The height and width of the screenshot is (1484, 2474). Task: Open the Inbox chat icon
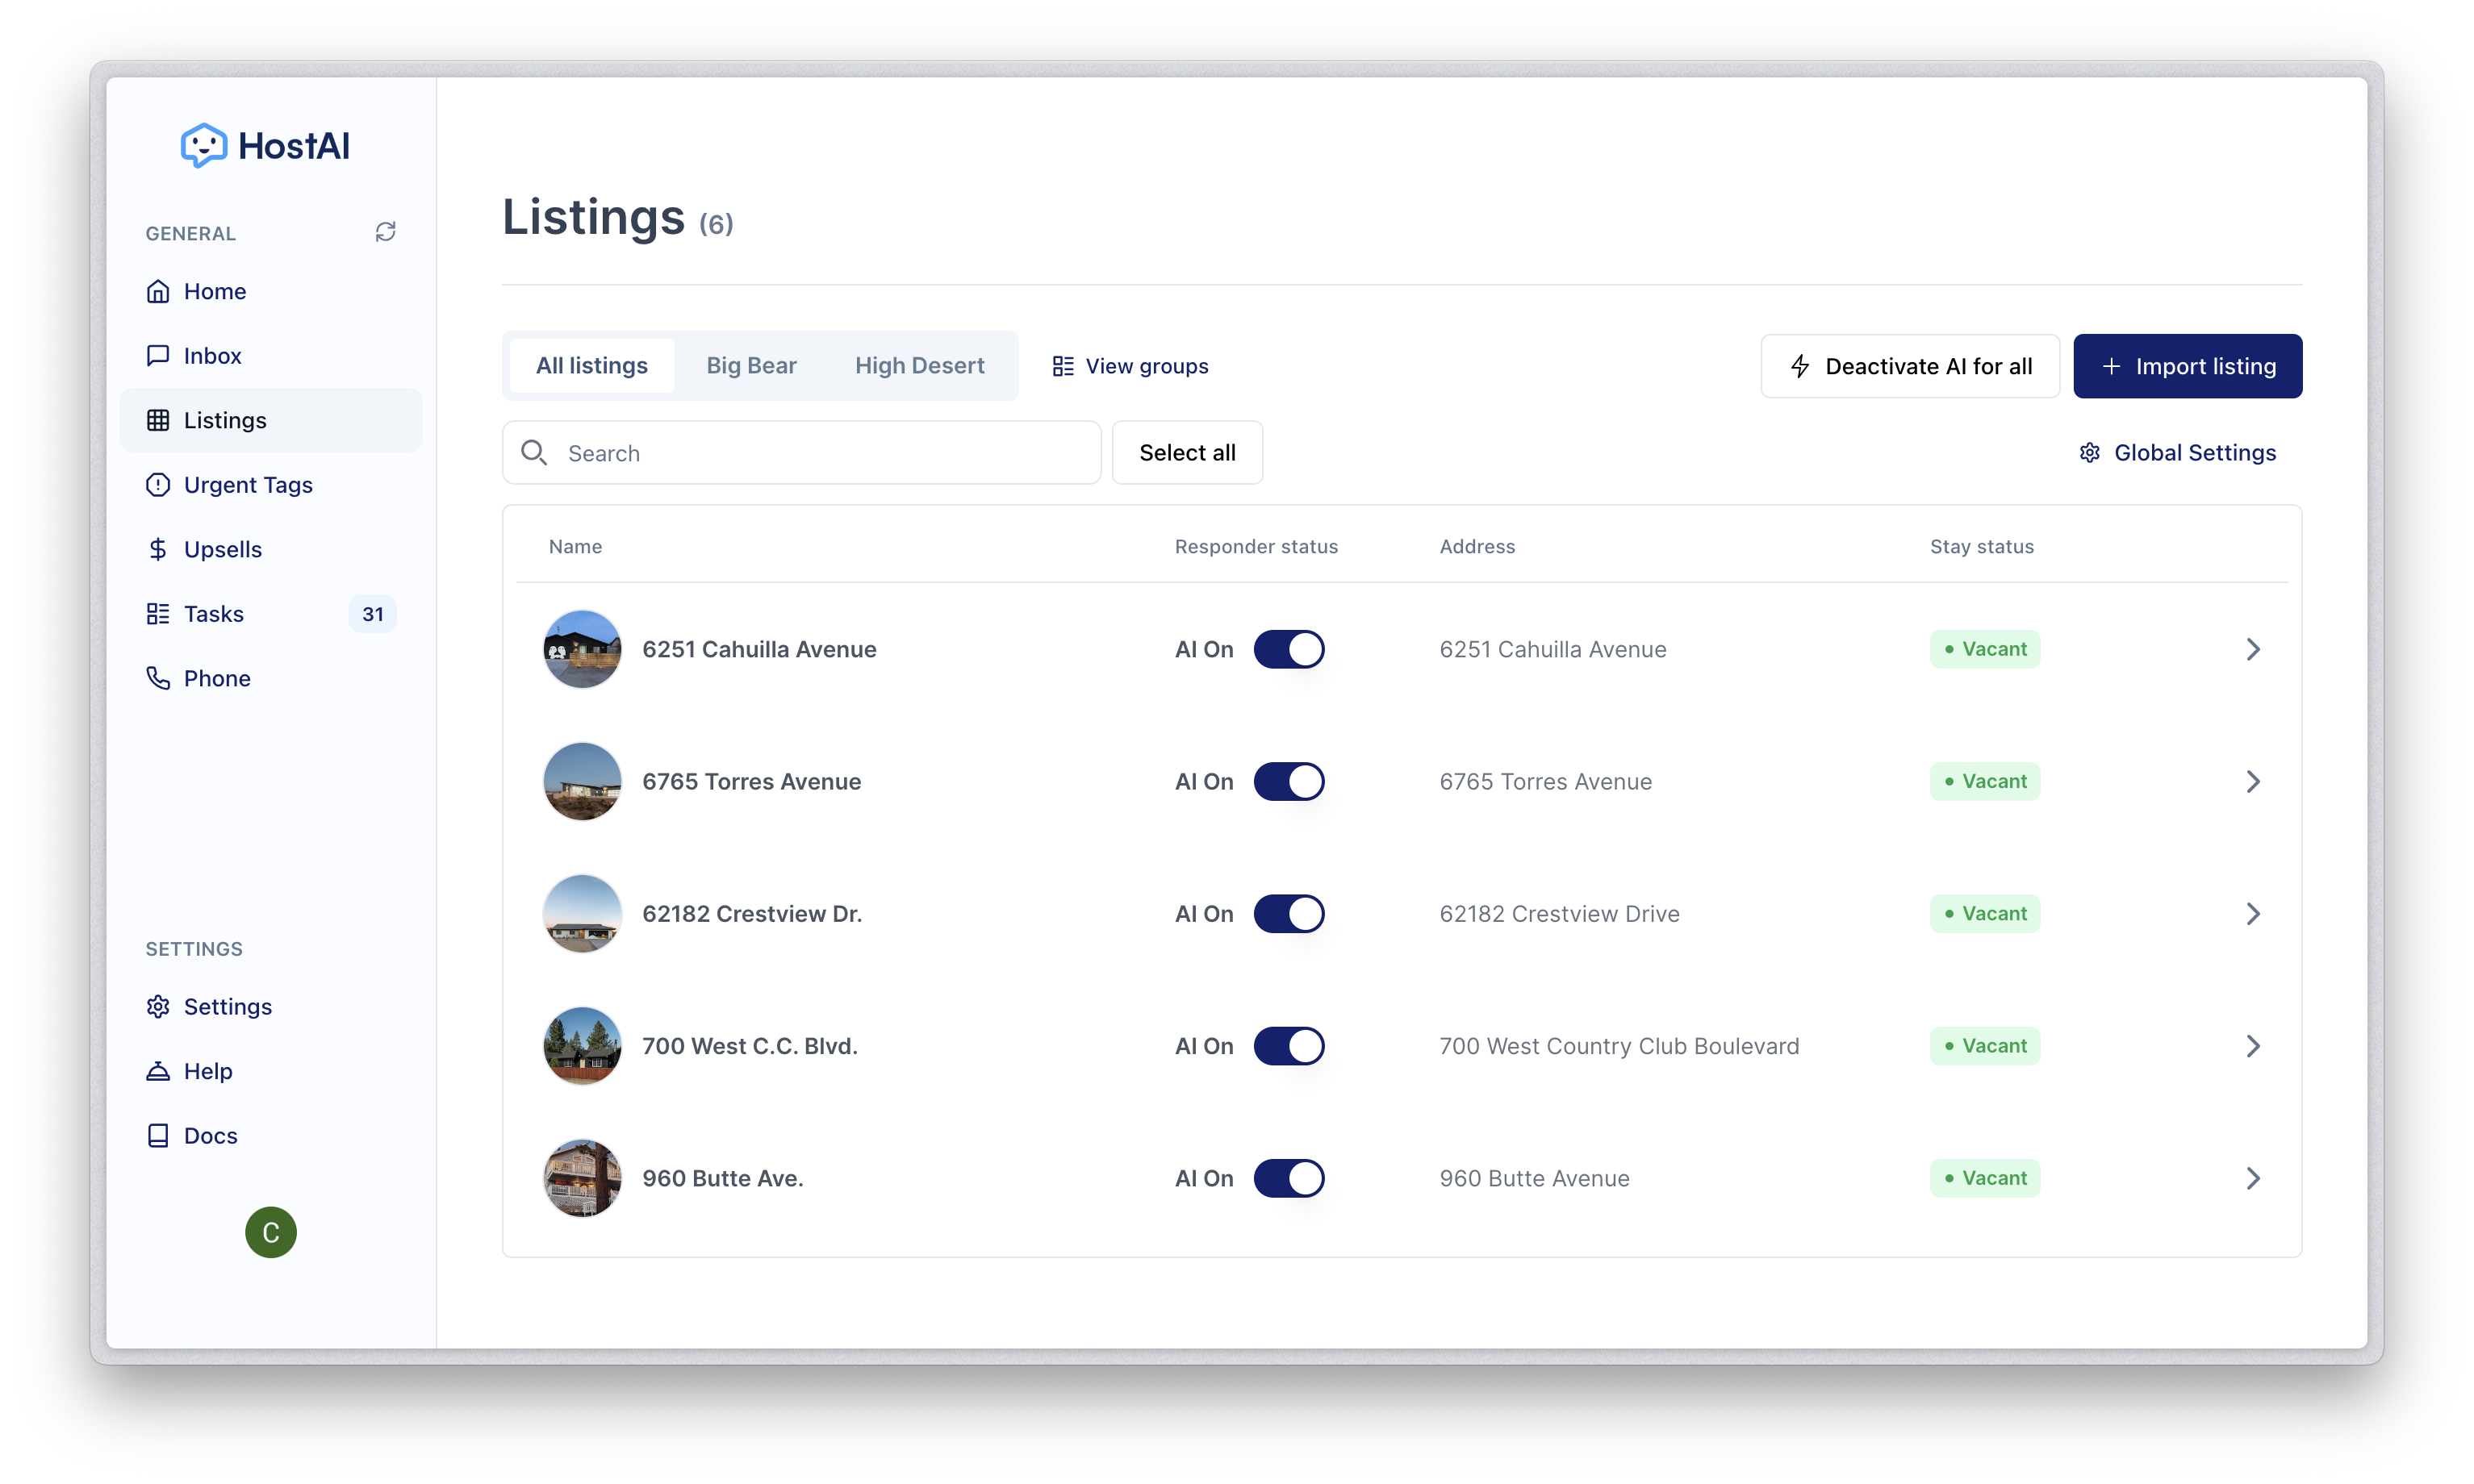pos(158,355)
